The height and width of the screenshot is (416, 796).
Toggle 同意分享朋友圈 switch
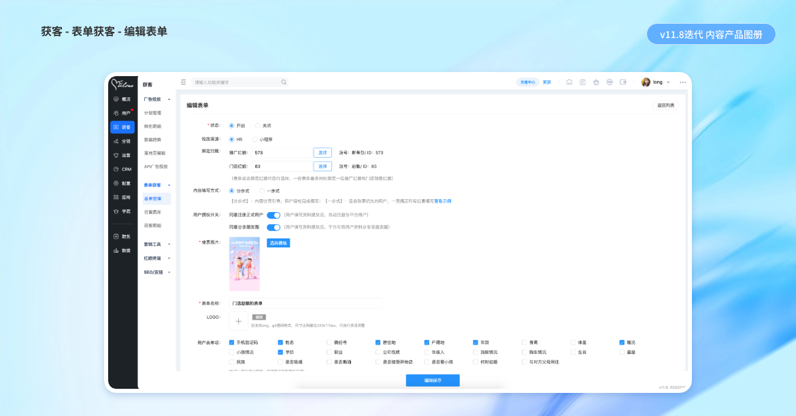pyautogui.click(x=273, y=227)
